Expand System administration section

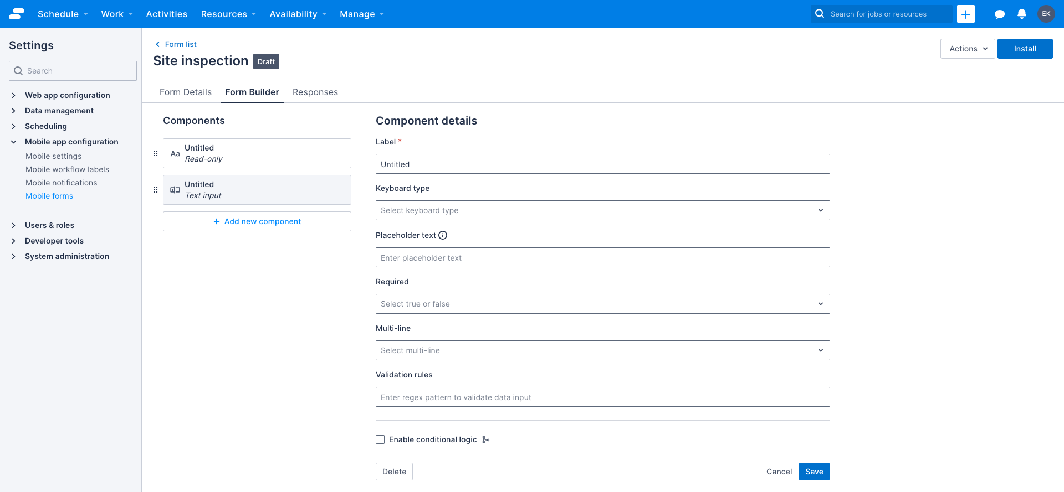[14, 256]
